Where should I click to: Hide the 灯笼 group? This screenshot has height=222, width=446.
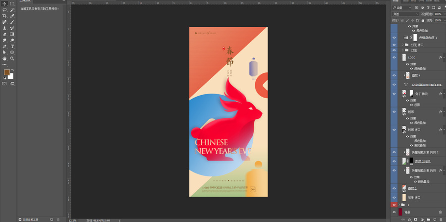coord(394,50)
